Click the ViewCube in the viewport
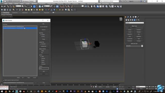 point(121,19)
